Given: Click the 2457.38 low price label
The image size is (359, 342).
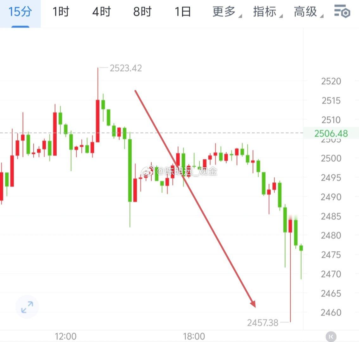Looking at the screenshot, I should click(x=263, y=323).
